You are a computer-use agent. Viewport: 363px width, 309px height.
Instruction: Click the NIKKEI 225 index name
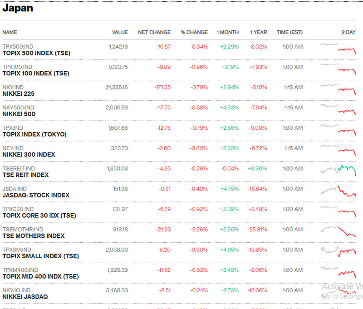pos(19,93)
